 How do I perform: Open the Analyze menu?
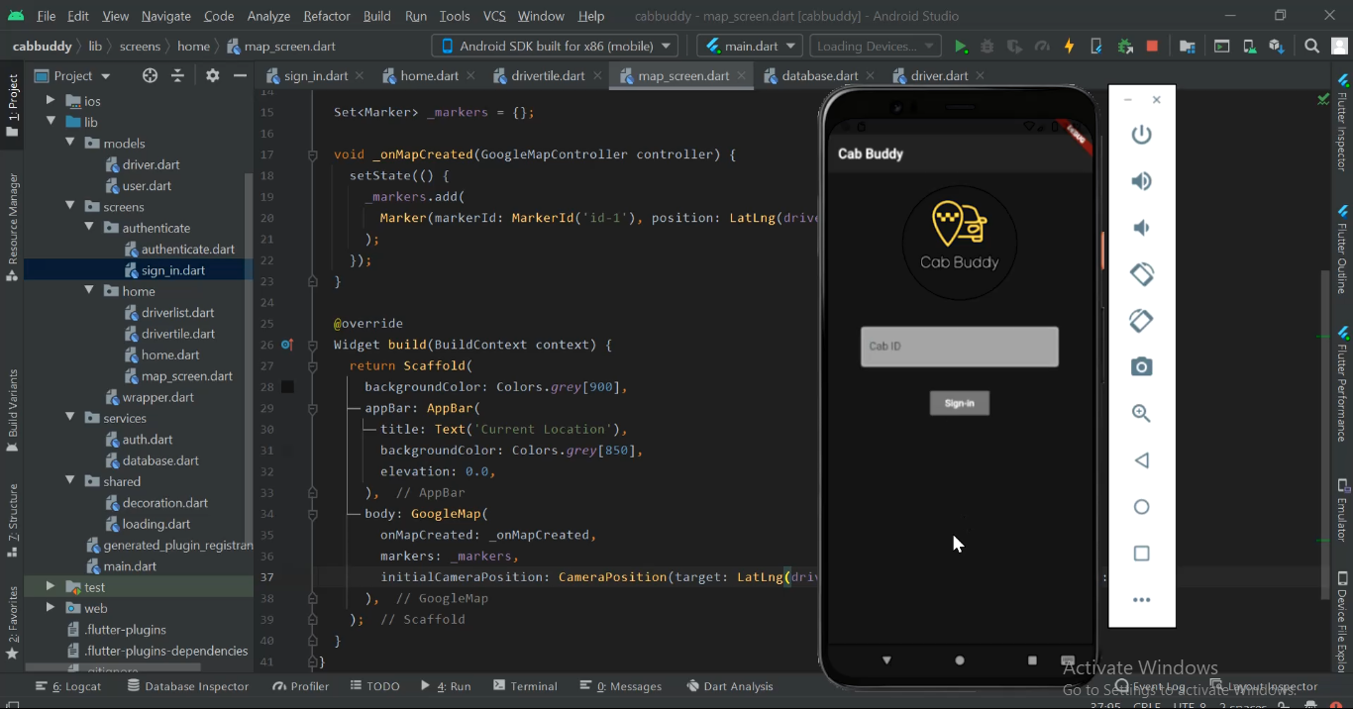pyautogui.click(x=268, y=16)
